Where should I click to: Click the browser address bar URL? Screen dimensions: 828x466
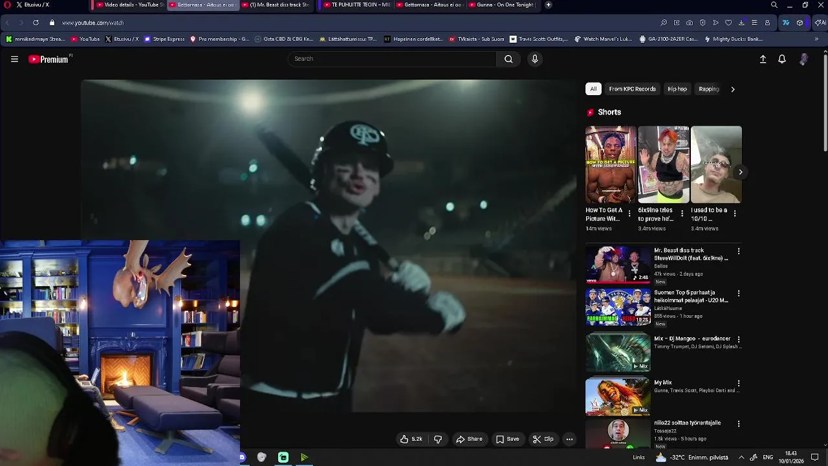pos(93,23)
